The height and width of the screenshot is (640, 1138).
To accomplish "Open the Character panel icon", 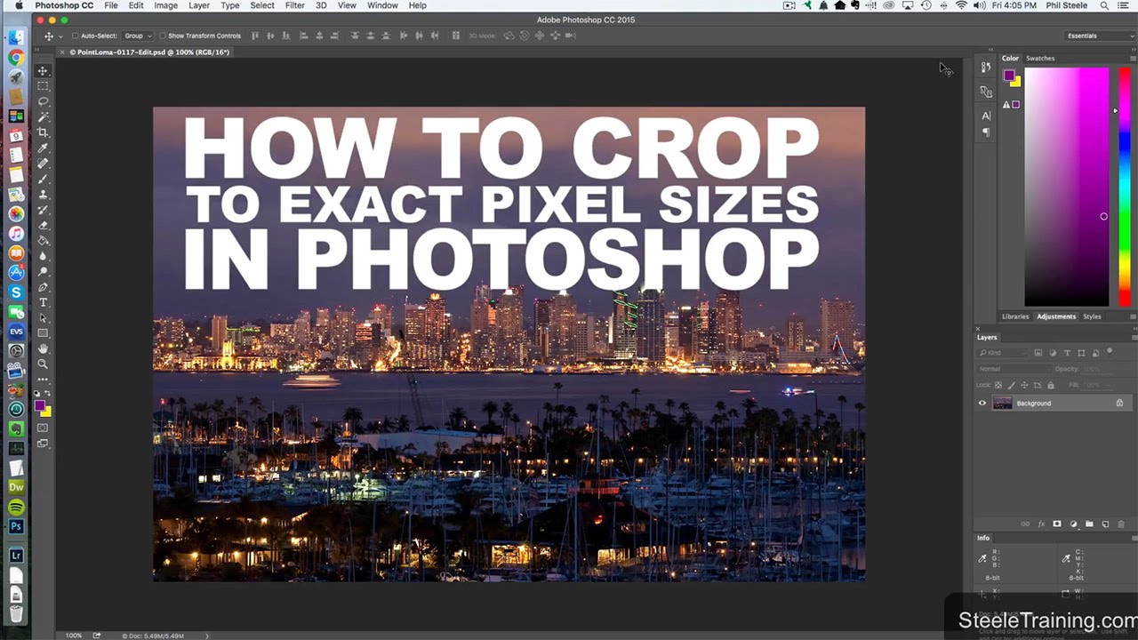I will 986,116.
